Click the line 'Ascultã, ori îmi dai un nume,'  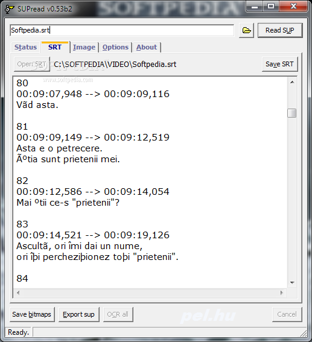pos(80,246)
